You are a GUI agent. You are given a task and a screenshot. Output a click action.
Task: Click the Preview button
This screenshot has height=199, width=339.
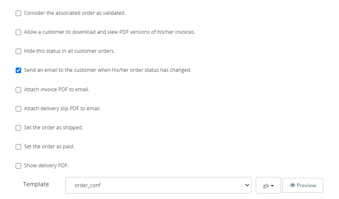click(x=303, y=185)
